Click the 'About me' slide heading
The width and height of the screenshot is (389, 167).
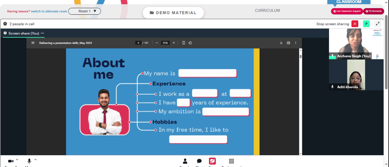coord(104,68)
